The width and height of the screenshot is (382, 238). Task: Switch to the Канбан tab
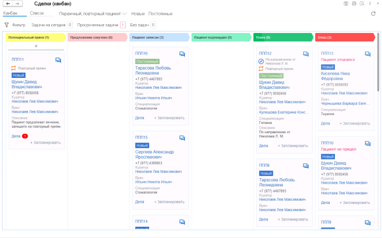(x=10, y=13)
